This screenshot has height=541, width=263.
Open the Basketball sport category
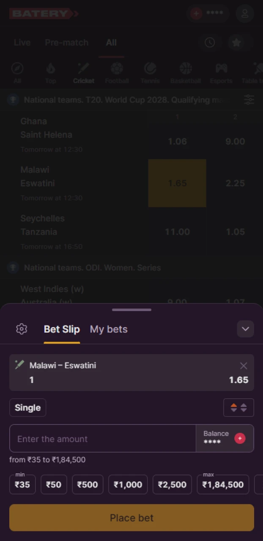(x=185, y=69)
